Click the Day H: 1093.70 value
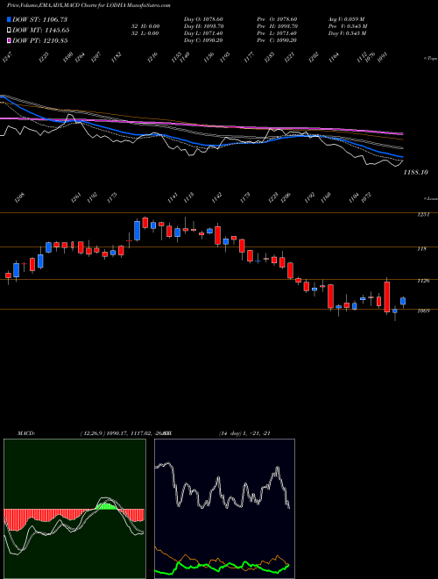 (204, 26)
